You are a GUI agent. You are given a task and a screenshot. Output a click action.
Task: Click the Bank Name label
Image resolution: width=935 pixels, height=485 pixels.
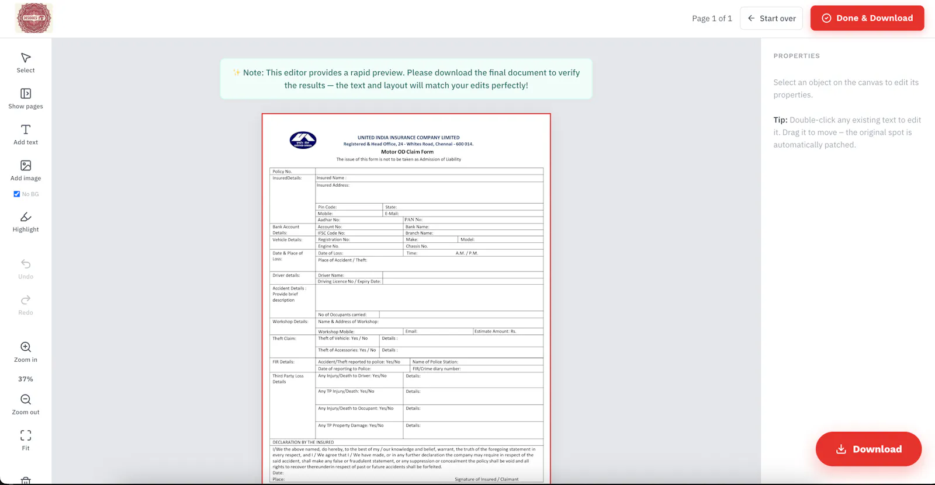(417, 227)
